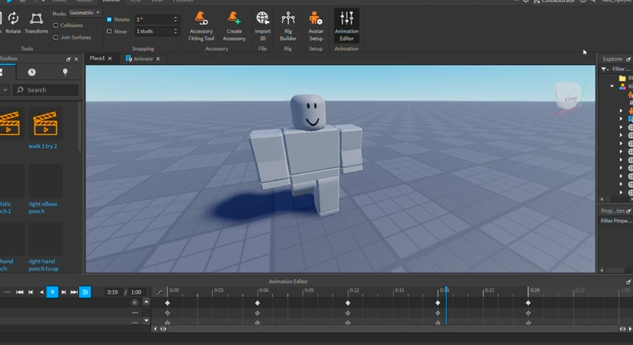The image size is (633, 345).
Task: Open the Explorer filter options icon
Action: (x=605, y=70)
